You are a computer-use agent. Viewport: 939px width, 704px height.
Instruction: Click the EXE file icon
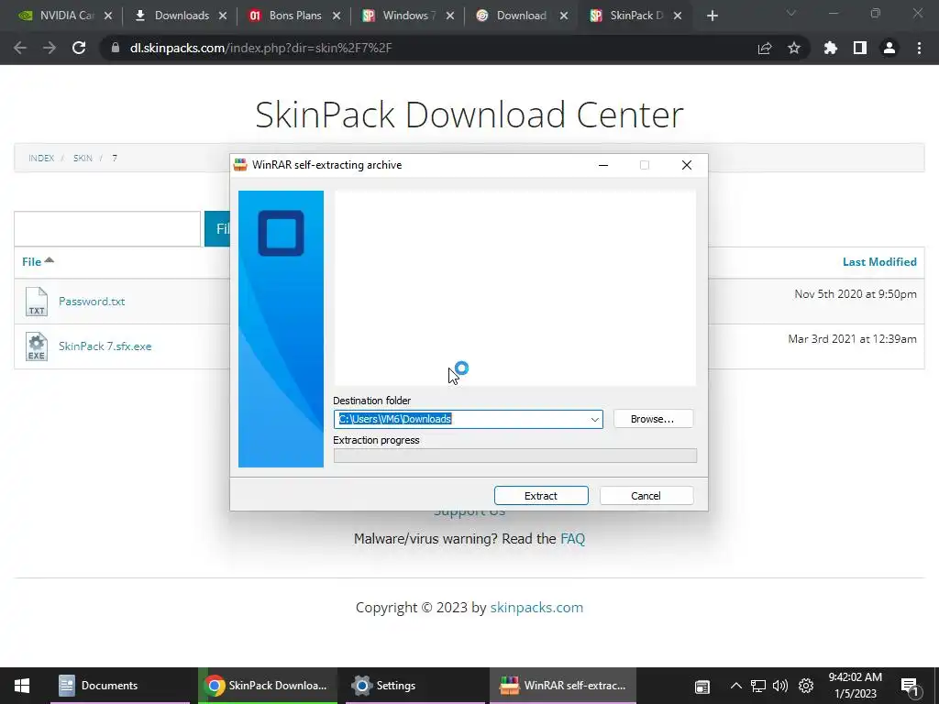point(37,346)
